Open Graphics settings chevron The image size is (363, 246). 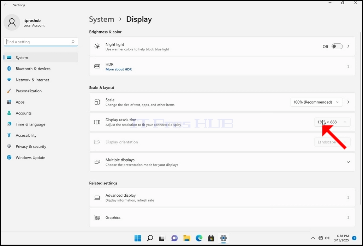348,217
